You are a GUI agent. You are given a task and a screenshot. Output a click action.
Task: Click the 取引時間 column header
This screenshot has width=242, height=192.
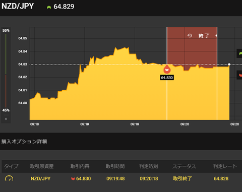point(115,166)
